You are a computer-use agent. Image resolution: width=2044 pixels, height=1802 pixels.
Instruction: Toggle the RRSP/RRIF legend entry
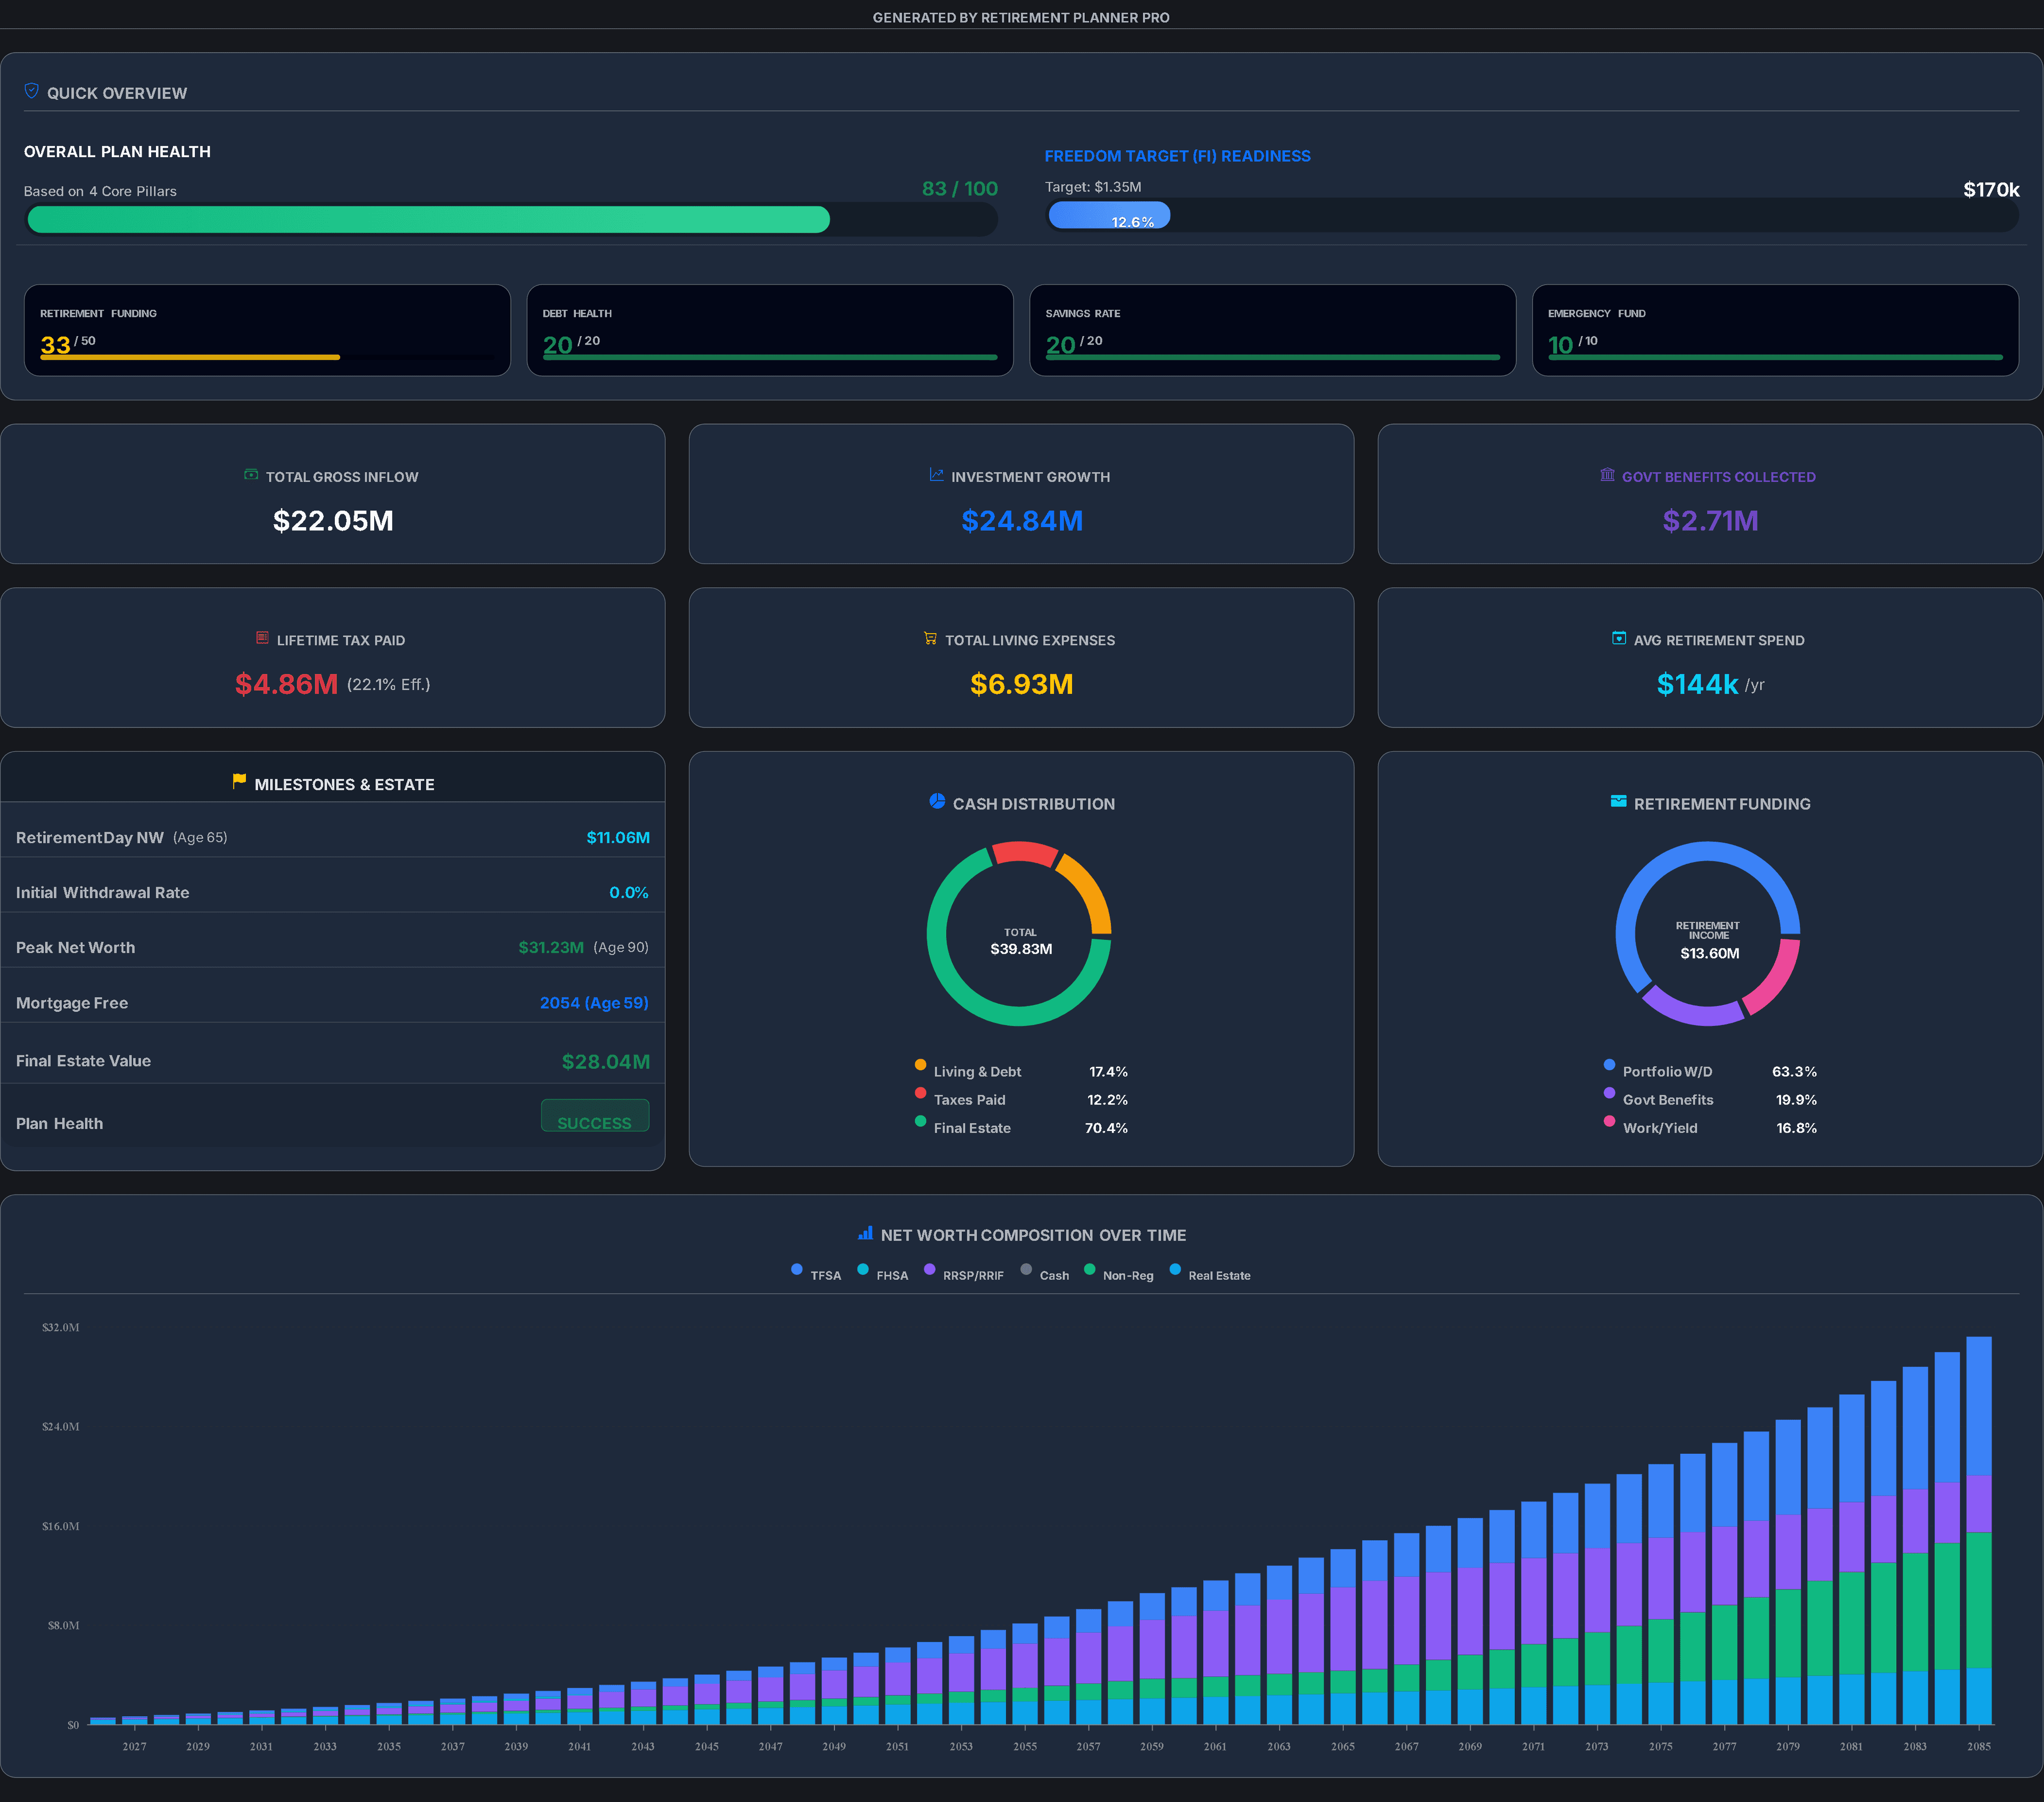(964, 1274)
